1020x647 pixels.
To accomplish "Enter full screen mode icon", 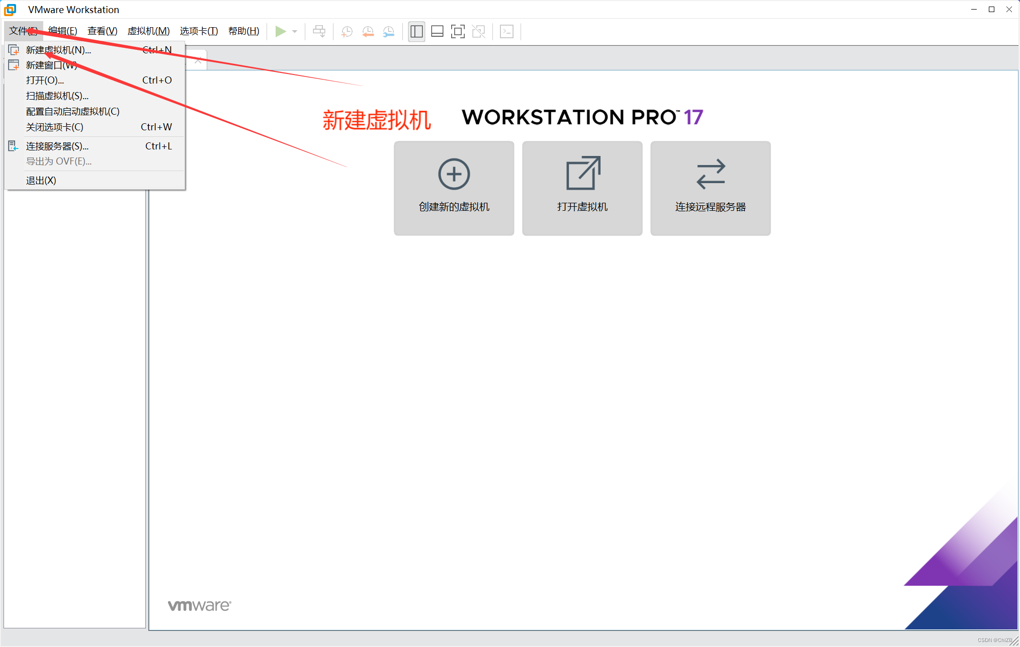I will click(458, 31).
